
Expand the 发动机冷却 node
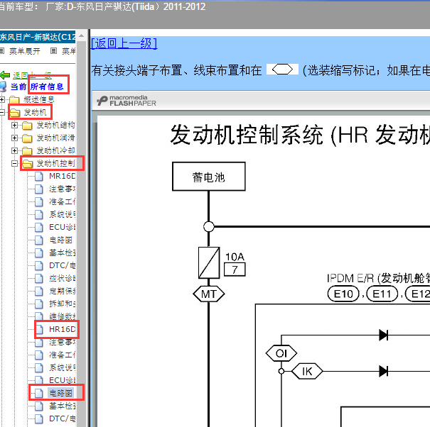14,150
